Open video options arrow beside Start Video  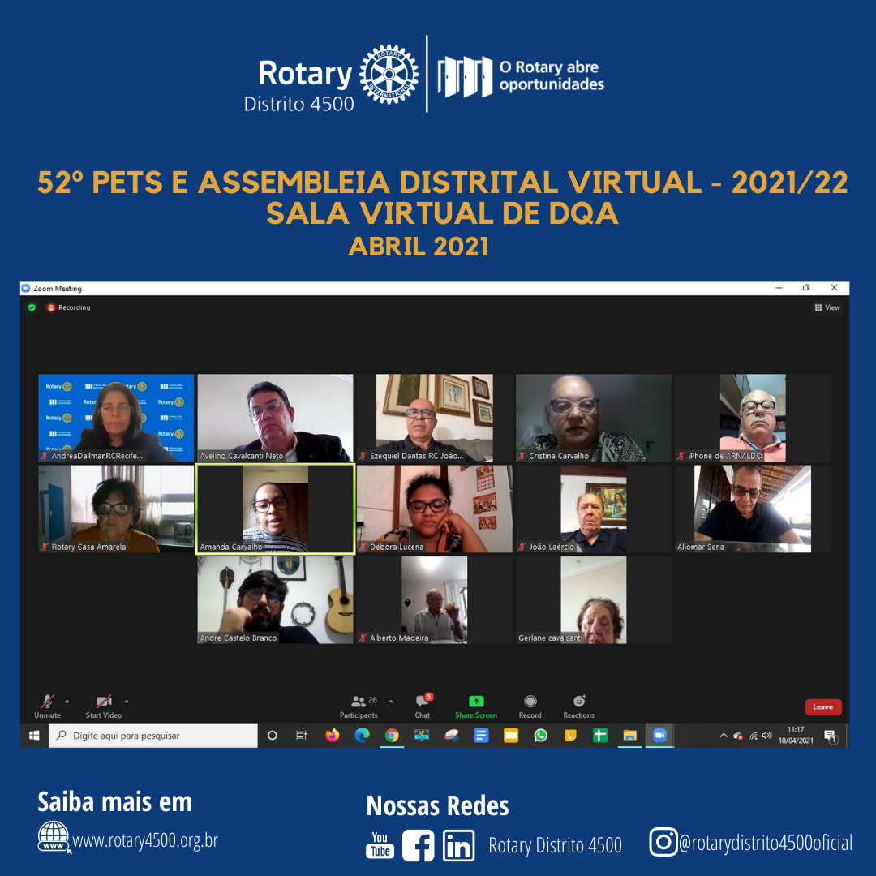coord(127,702)
